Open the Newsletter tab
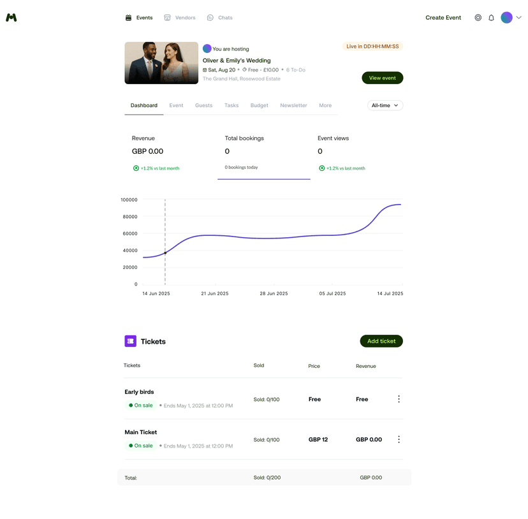This screenshot has width=528, height=519. [x=293, y=105]
